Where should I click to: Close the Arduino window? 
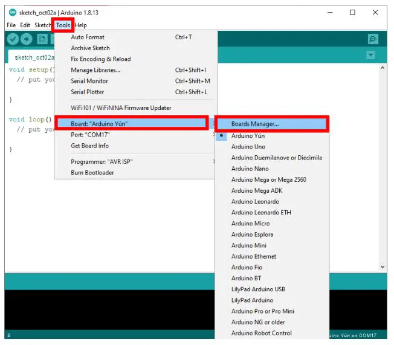point(375,12)
